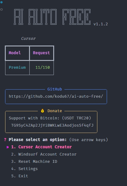Click the GitHub panel title
127x186 pixels.
[x=55, y=89]
